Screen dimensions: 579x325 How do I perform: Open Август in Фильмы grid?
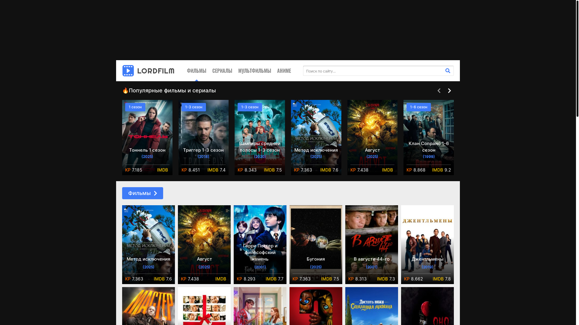coord(204,245)
